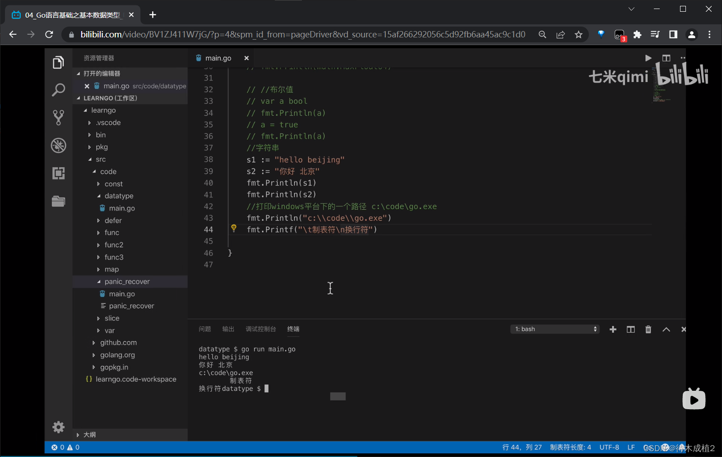Expand the github.com folder
Screen dimensions: 722x457
click(130, 343)
